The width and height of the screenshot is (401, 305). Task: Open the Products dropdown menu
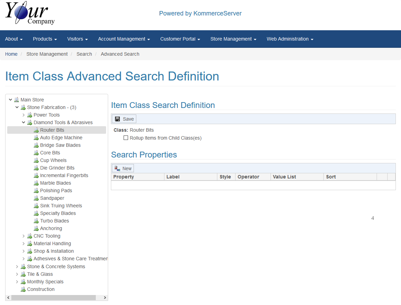tap(45, 39)
